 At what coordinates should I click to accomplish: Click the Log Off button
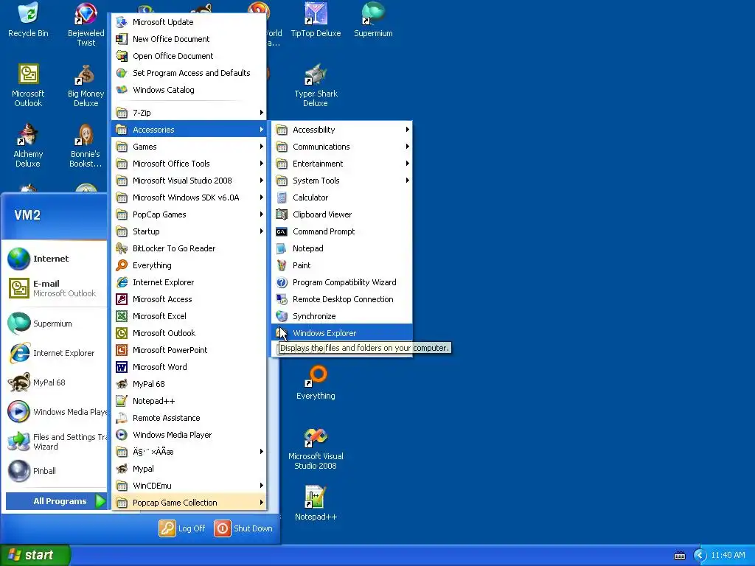coord(183,528)
